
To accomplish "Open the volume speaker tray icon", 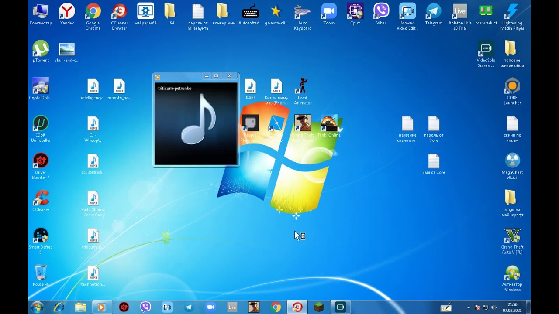I will (x=494, y=307).
